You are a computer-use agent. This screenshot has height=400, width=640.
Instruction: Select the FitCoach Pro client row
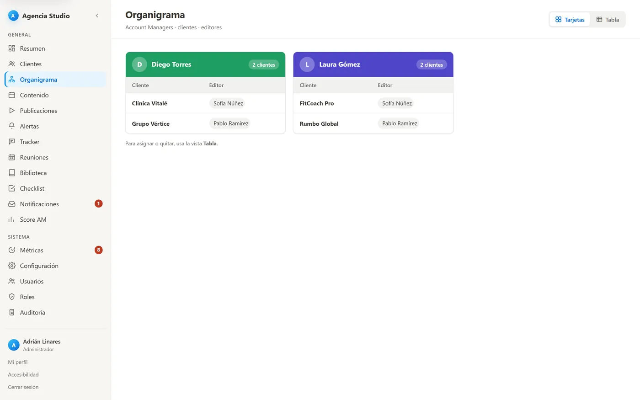pos(373,103)
